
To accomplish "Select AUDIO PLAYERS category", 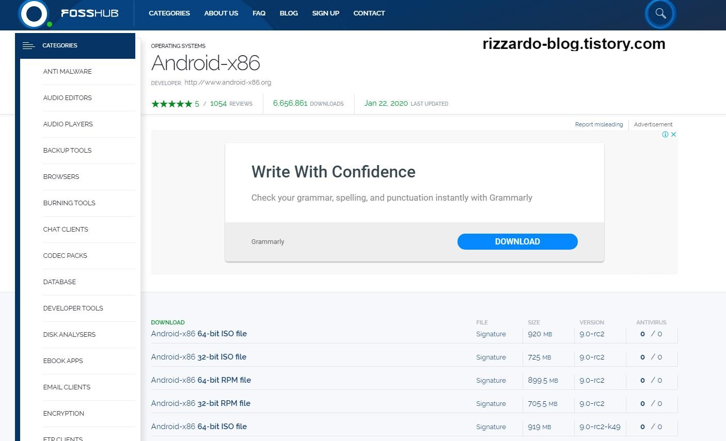I will tap(68, 124).
